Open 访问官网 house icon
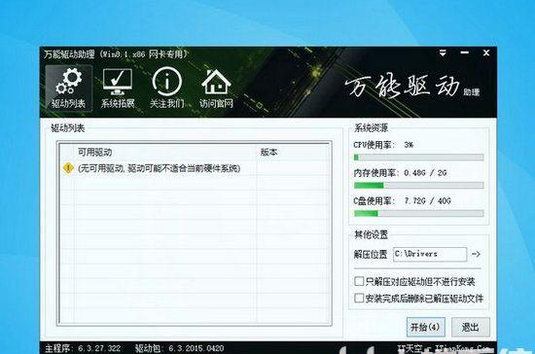The height and width of the screenshot is (354, 535). (x=216, y=88)
